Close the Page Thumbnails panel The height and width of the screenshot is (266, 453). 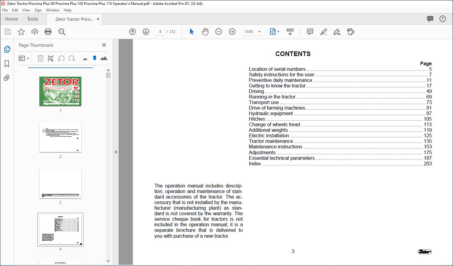(104, 45)
